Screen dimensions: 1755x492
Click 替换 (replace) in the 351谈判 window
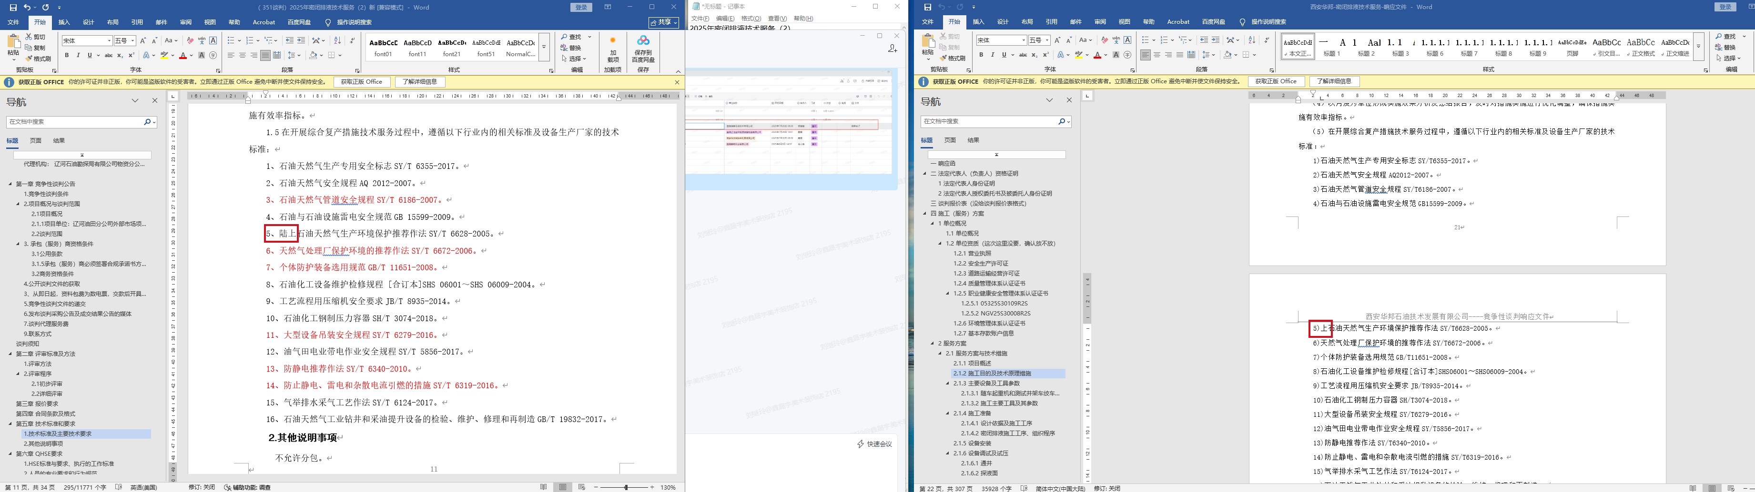point(571,48)
